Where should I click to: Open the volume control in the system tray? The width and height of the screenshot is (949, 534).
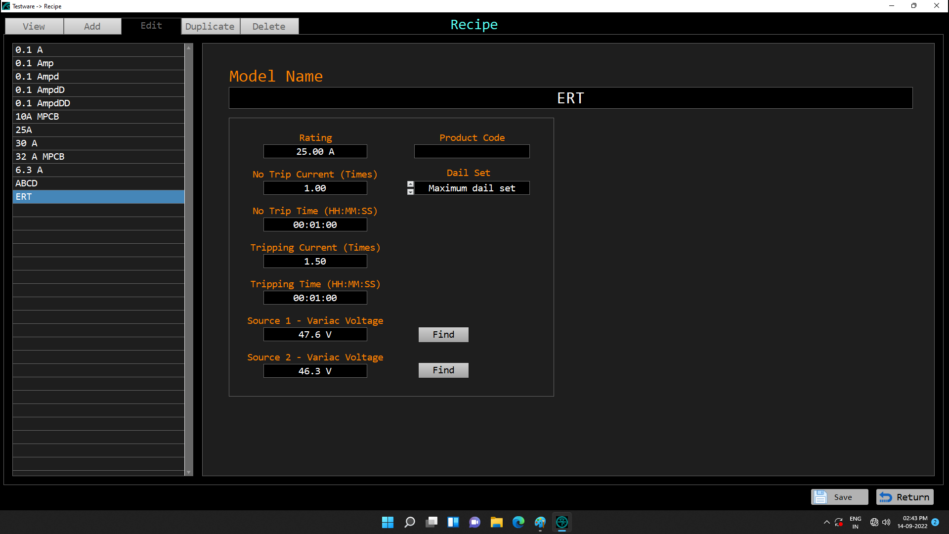pyautogui.click(x=886, y=522)
